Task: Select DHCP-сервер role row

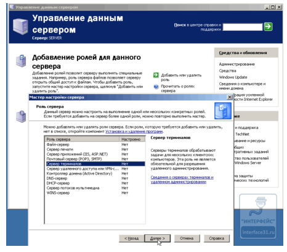Action: tap(95, 183)
